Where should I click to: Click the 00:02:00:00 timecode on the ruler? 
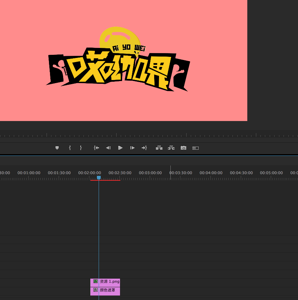pyautogui.click(x=90, y=173)
